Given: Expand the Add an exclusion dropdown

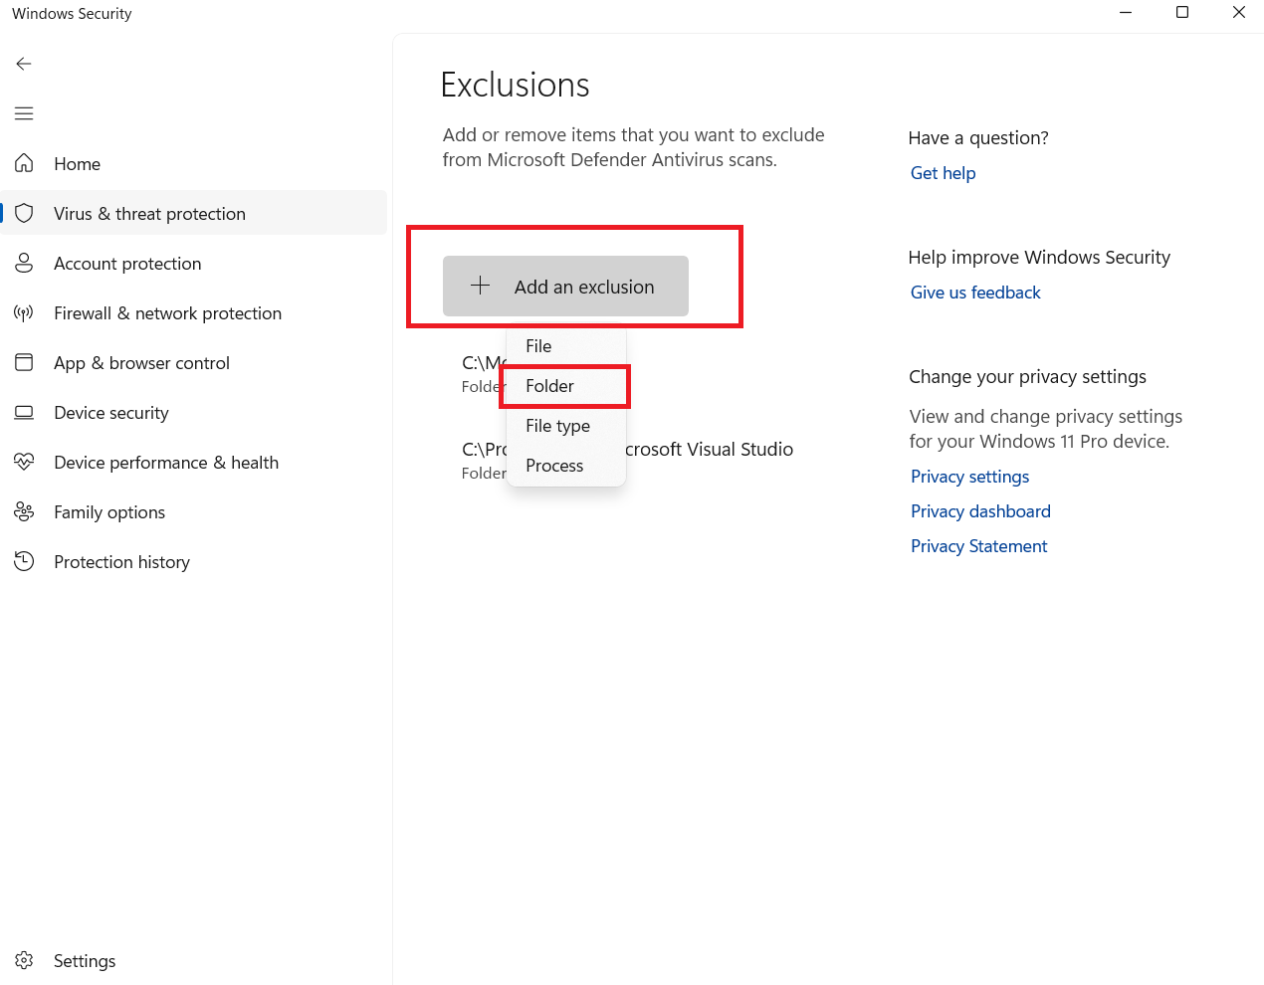Looking at the screenshot, I should point(565,287).
